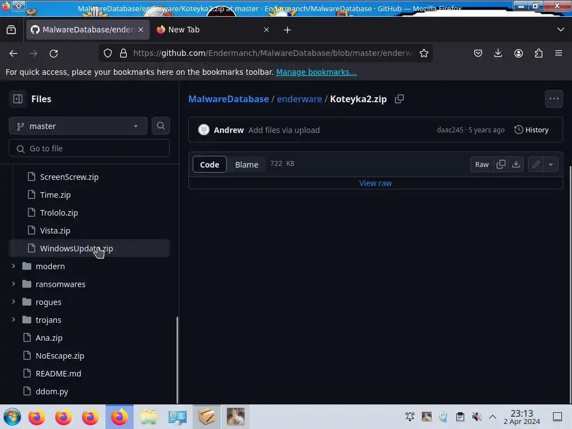The image size is (572, 429).
Task: Show hidden system tray icons
Action: coord(493,417)
